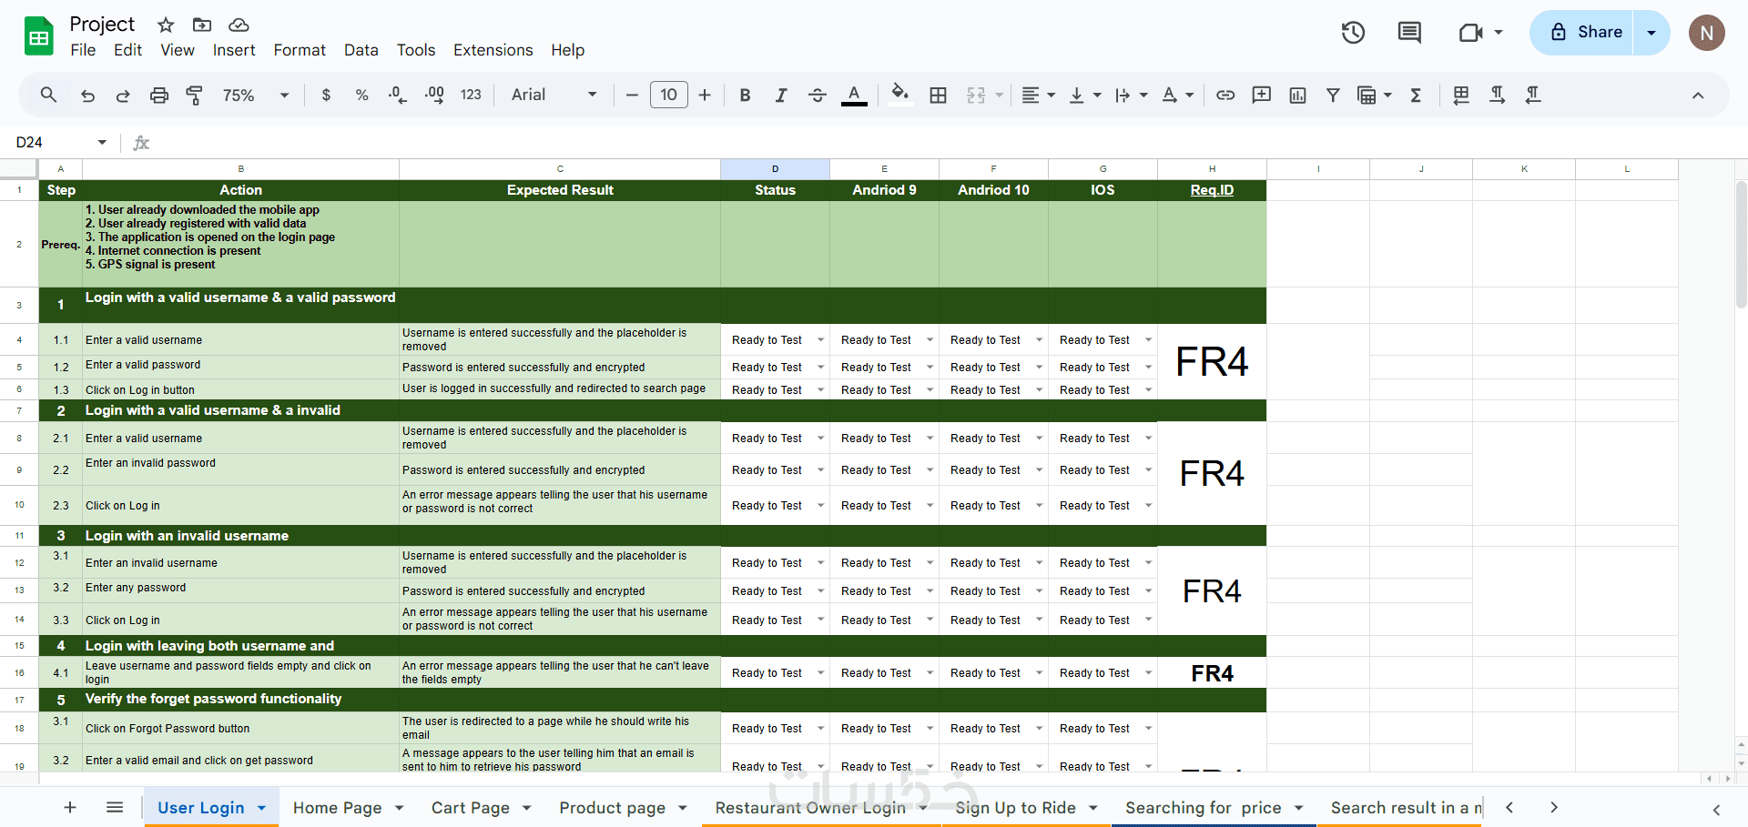The height and width of the screenshot is (827, 1748).
Task: Open the Name box dropdown arrow
Action: (x=102, y=142)
